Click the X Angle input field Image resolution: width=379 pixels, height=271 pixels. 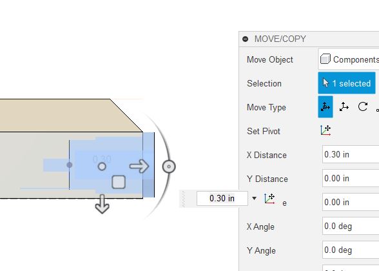351,226
